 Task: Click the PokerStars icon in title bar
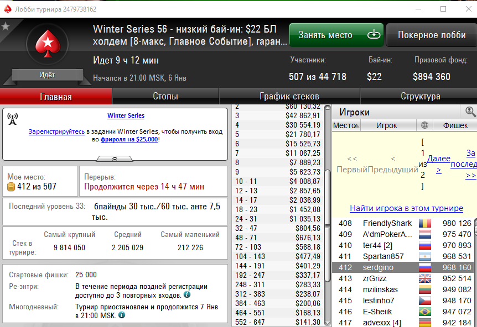[7, 9]
